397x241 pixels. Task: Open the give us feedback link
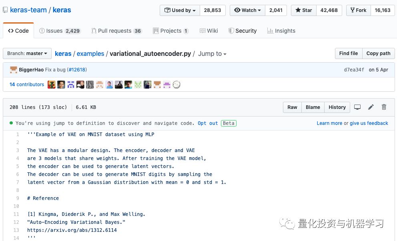point(369,123)
